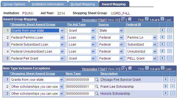Add a row after Federal Unsubsidized Loan
The image size is (178, 99).
point(162,51)
